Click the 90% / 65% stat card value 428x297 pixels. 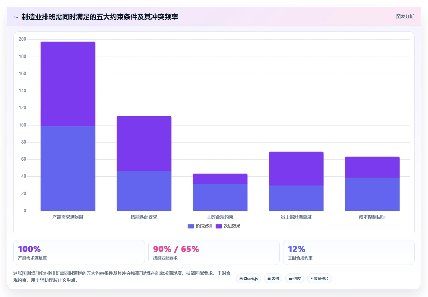[176, 249]
